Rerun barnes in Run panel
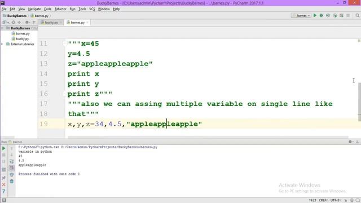The image size is (361, 203). pyautogui.click(x=4, y=148)
